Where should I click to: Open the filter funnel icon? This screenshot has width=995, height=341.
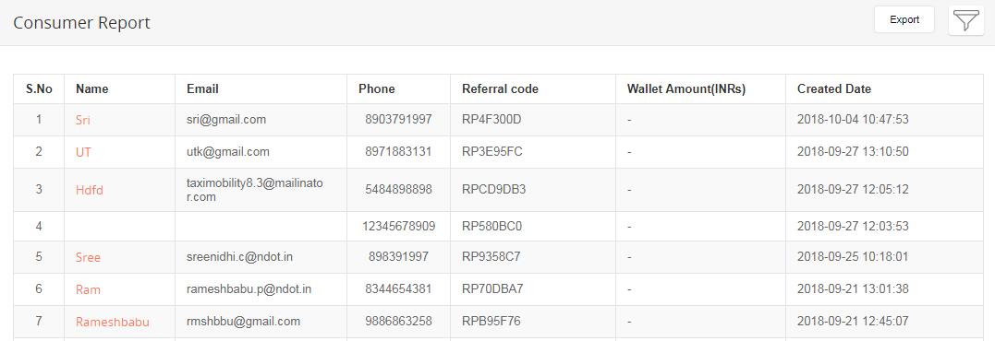pos(965,20)
